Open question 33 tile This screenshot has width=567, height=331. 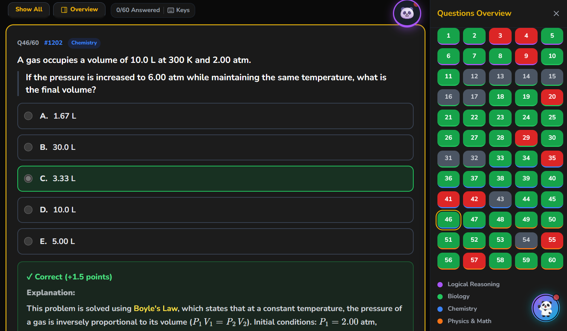(500, 158)
